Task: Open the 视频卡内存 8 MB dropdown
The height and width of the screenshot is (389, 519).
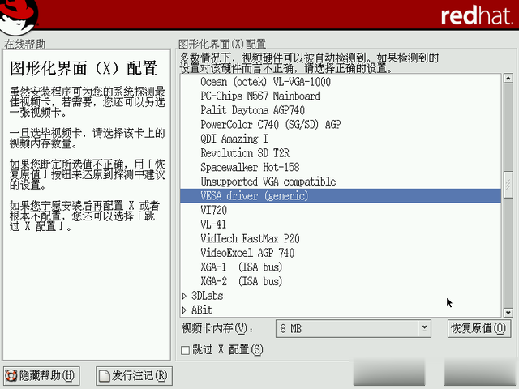Action: pyautogui.click(x=354, y=329)
